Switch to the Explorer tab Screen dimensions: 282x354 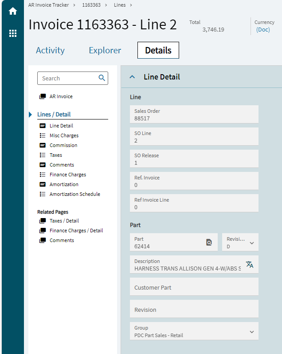105,50
